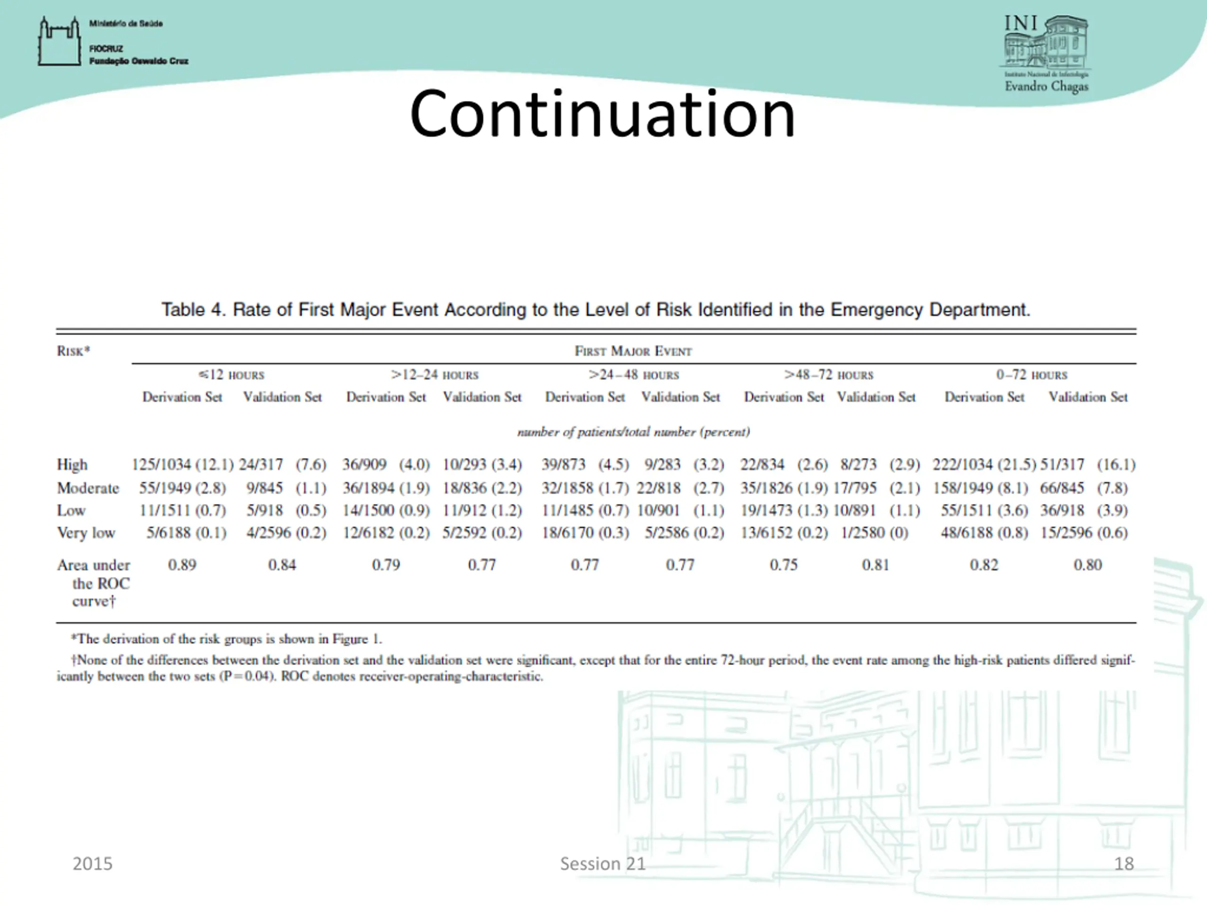Click the 0.89 ROC area value
This screenshot has width=1207, height=905.
(x=182, y=565)
